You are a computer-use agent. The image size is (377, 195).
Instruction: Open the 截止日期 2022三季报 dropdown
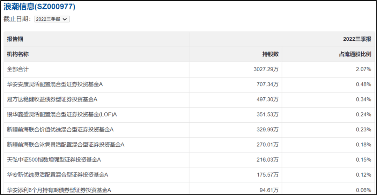52,19
